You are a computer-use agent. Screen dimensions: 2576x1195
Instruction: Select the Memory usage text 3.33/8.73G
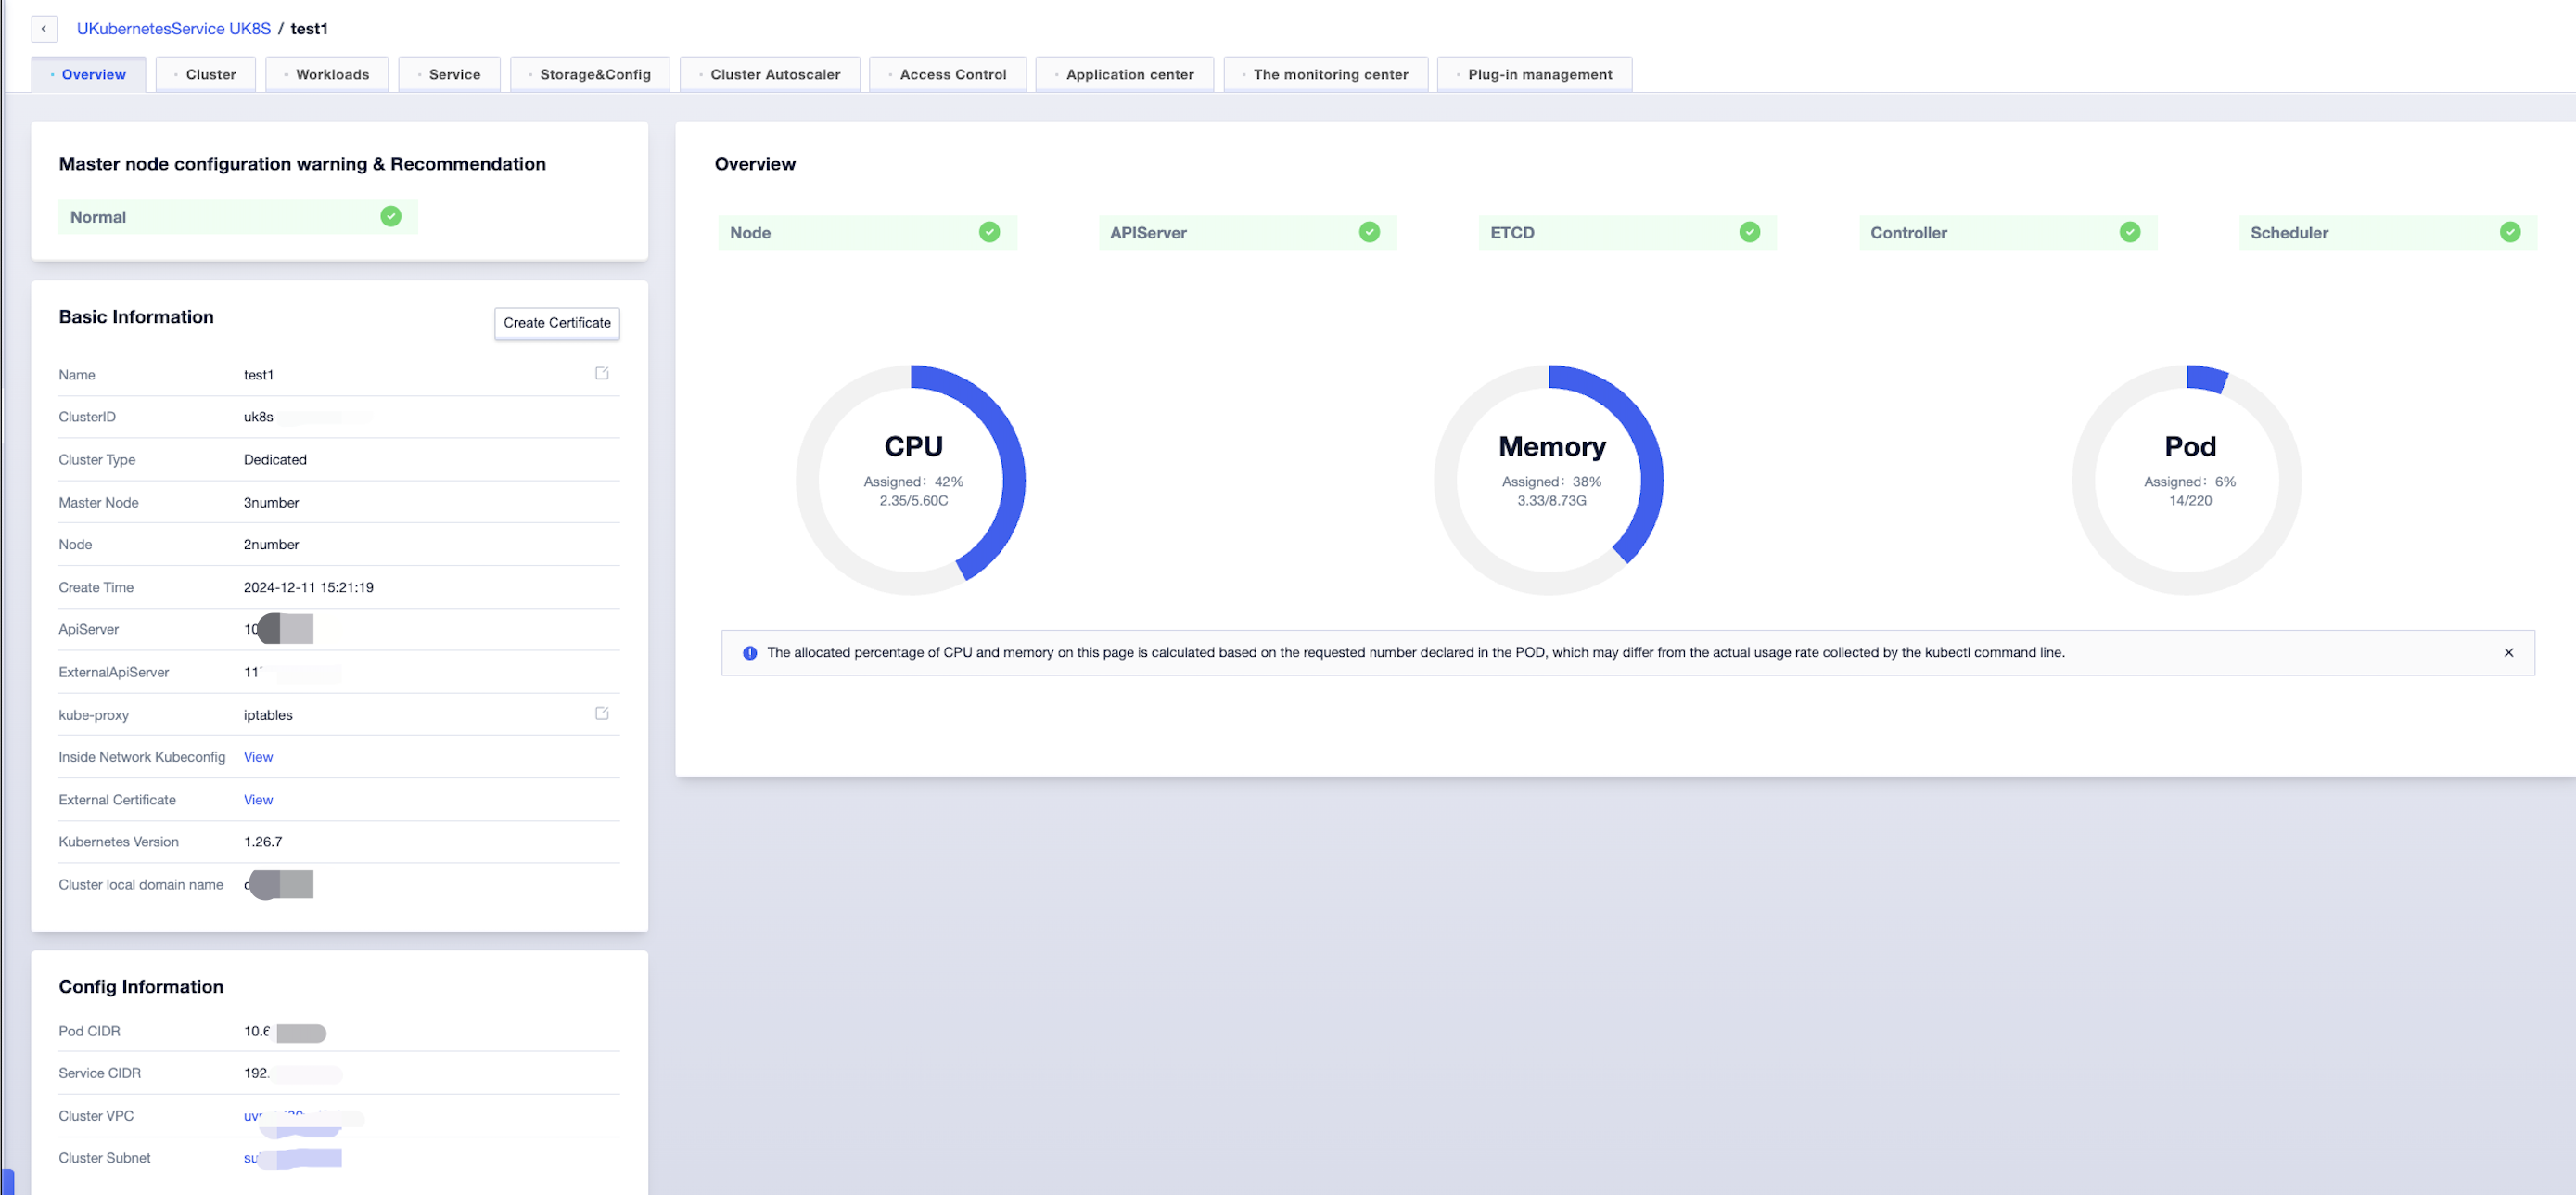coord(1551,500)
